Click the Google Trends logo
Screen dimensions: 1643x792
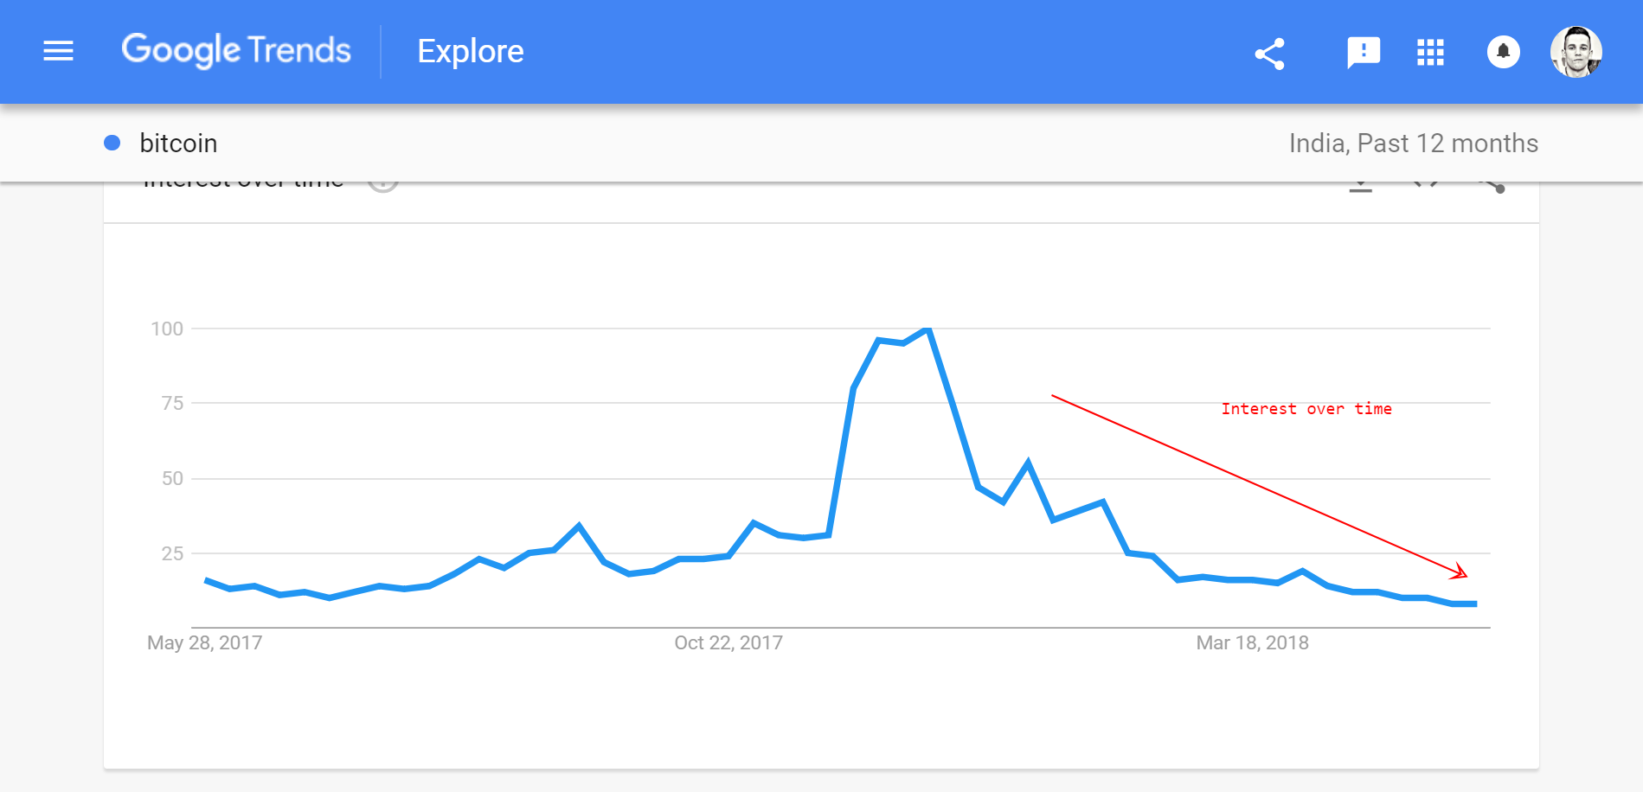(x=236, y=51)
